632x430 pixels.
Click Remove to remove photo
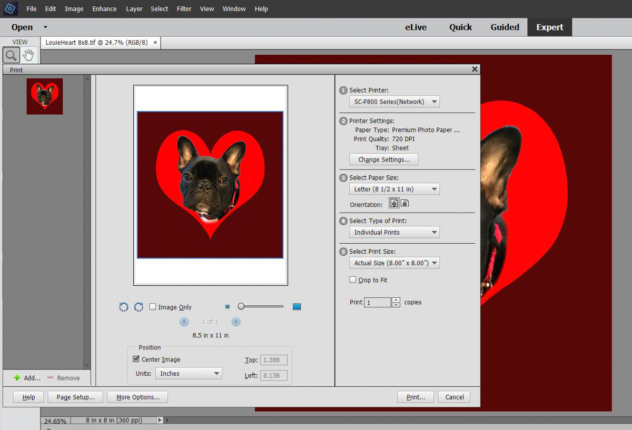(64, 378)
